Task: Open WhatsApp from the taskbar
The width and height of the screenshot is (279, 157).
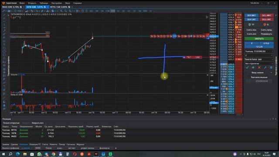Action: pyautogui.click(x=39, y=154)
